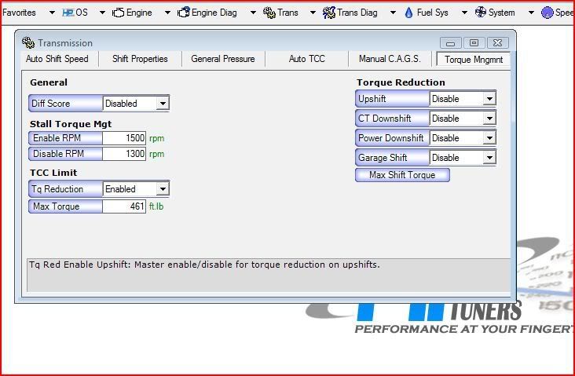Image resolution: width=575 pixels, height=376 pixels.
Task: Expand the Power Downshift dropdown
Action: (489, 138)
